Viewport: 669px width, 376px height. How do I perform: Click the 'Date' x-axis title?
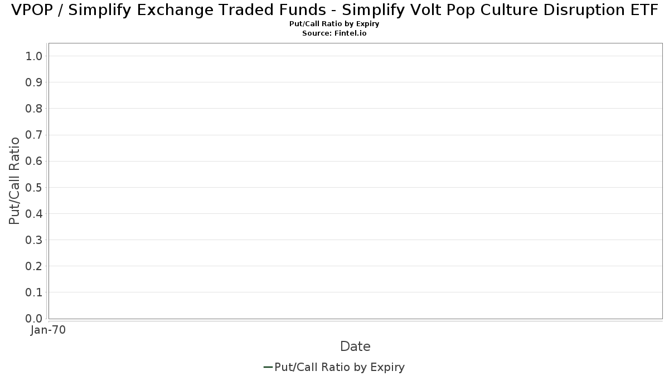click(x=355, y=346)
